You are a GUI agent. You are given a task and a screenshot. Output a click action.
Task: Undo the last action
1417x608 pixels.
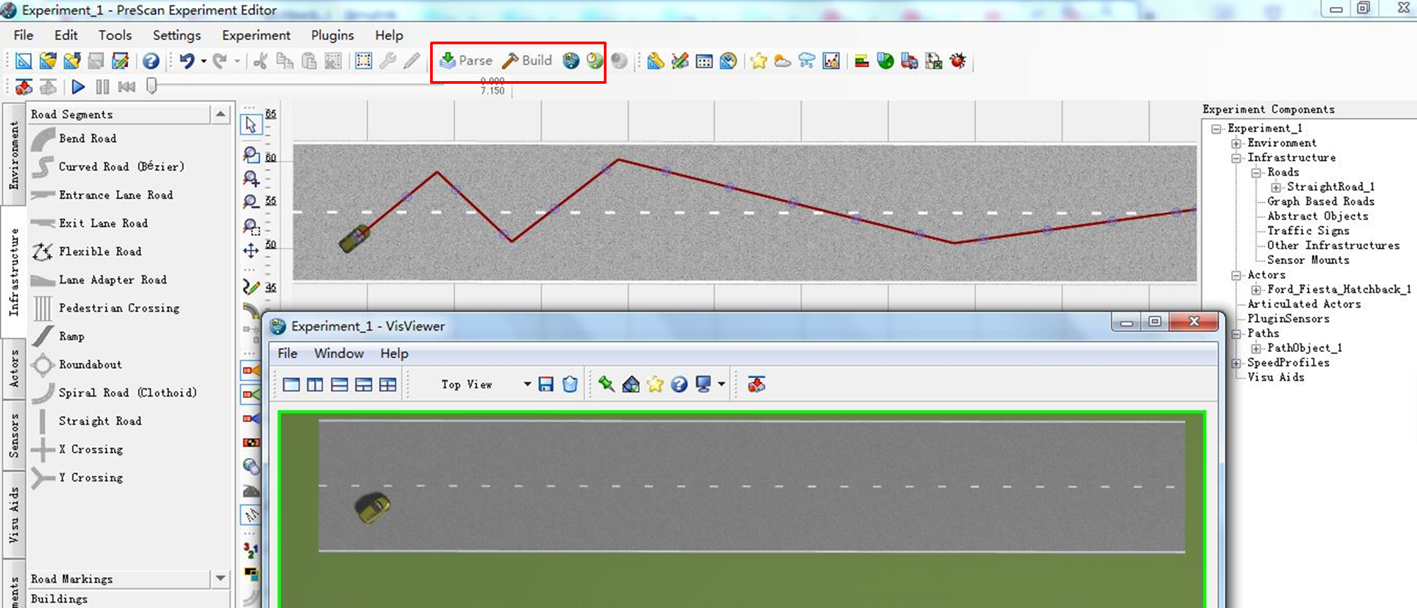click(x=187, y=62)
